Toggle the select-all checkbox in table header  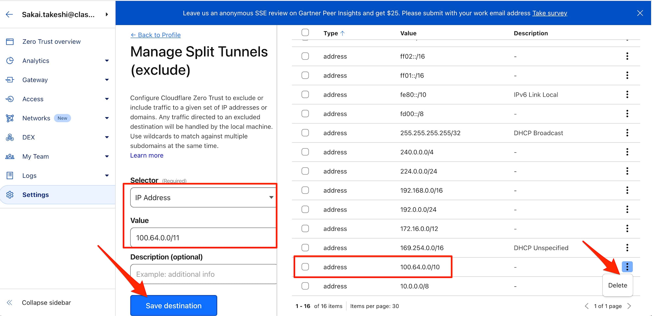tap(305, 33)
